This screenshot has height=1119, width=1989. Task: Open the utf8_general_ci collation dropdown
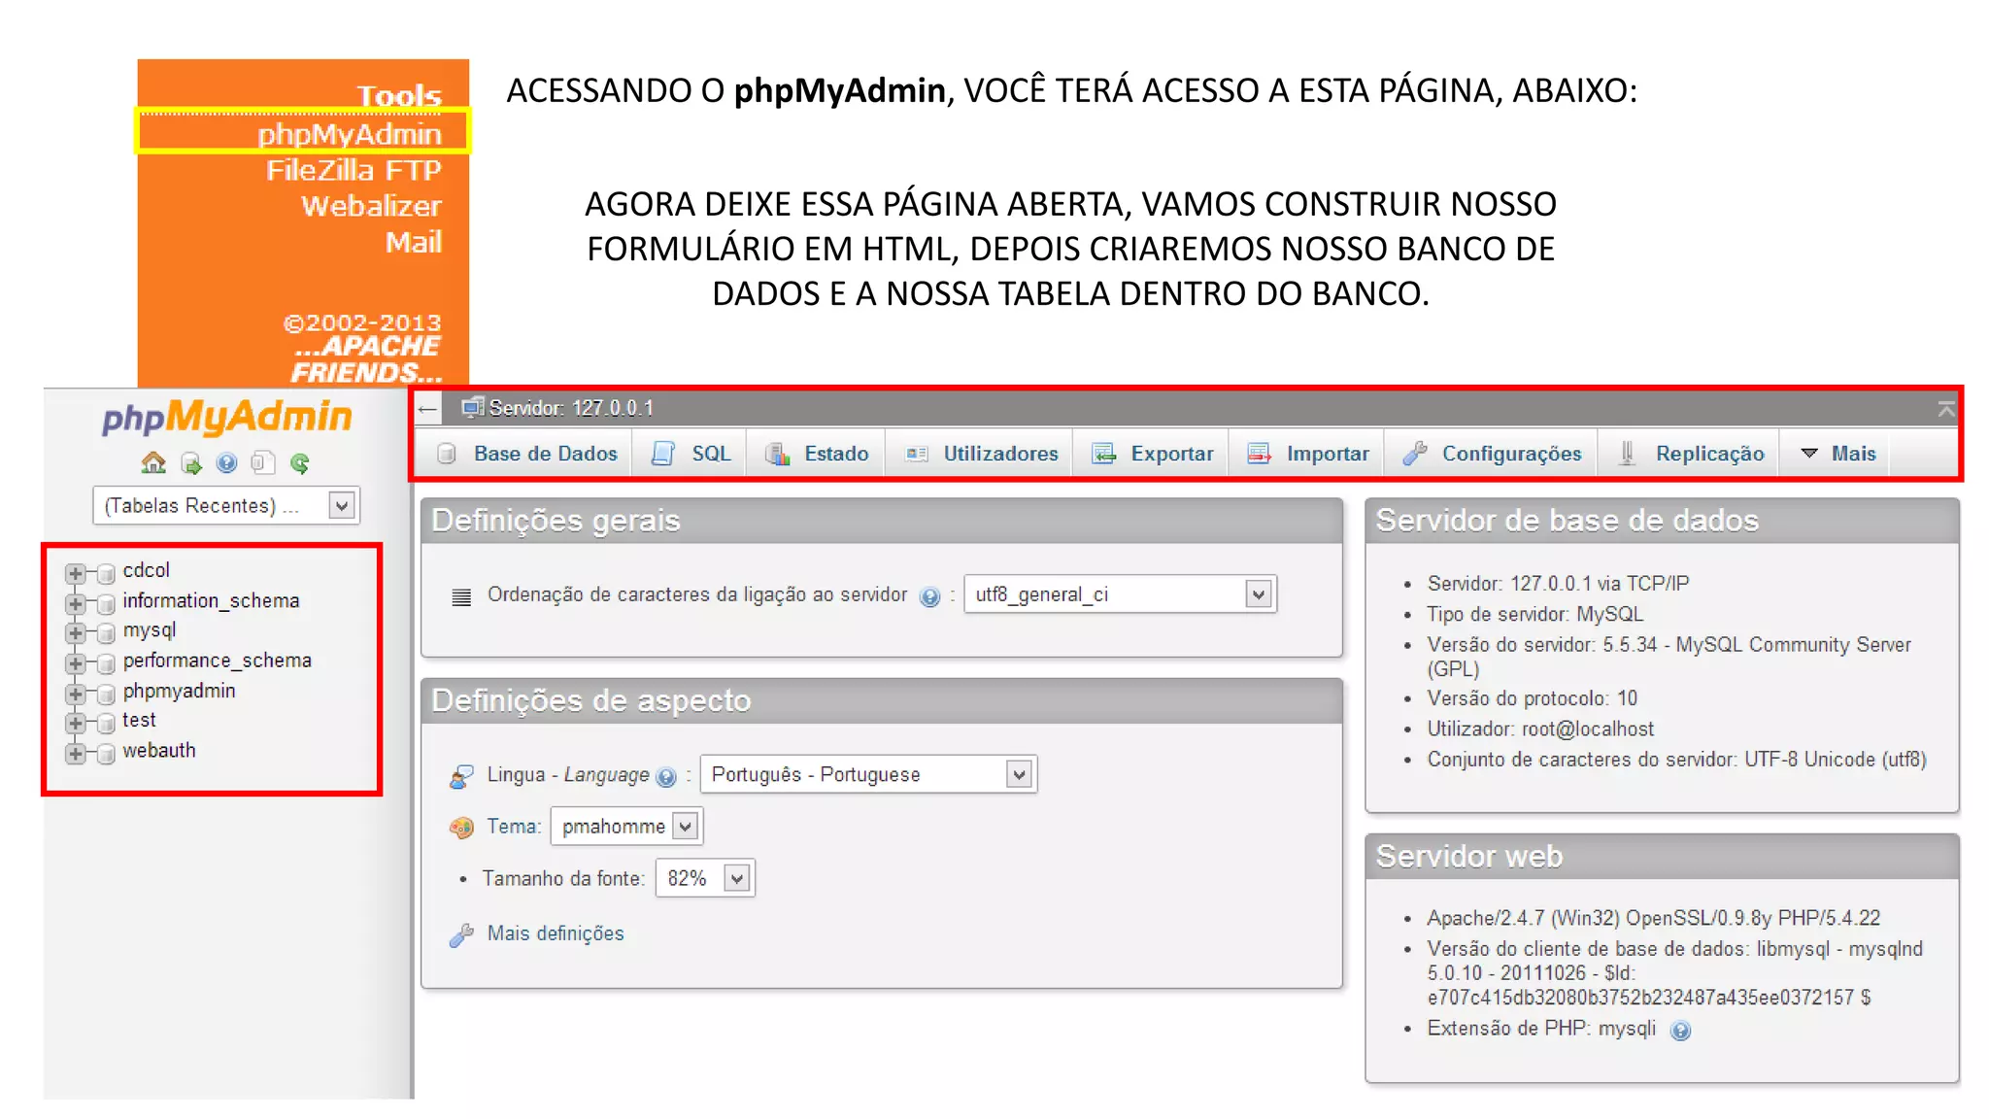click(x=1120, y=594)
